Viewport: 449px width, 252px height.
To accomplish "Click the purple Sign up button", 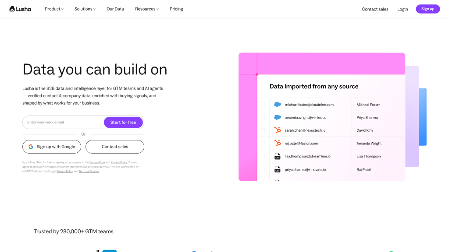I will point(428,9).
